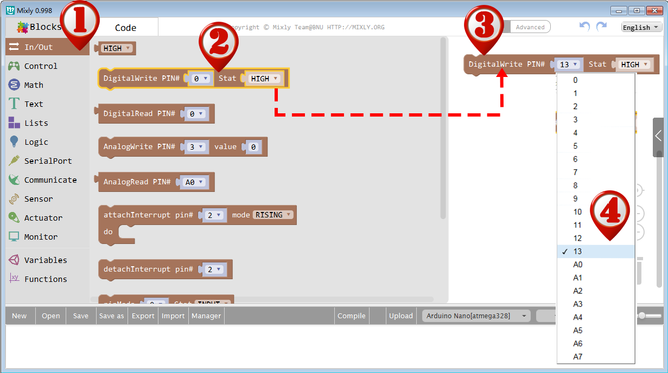Viewport: 668px width, 373px height.
Task: Open the SerialPort category
Action: coord(48,161)
